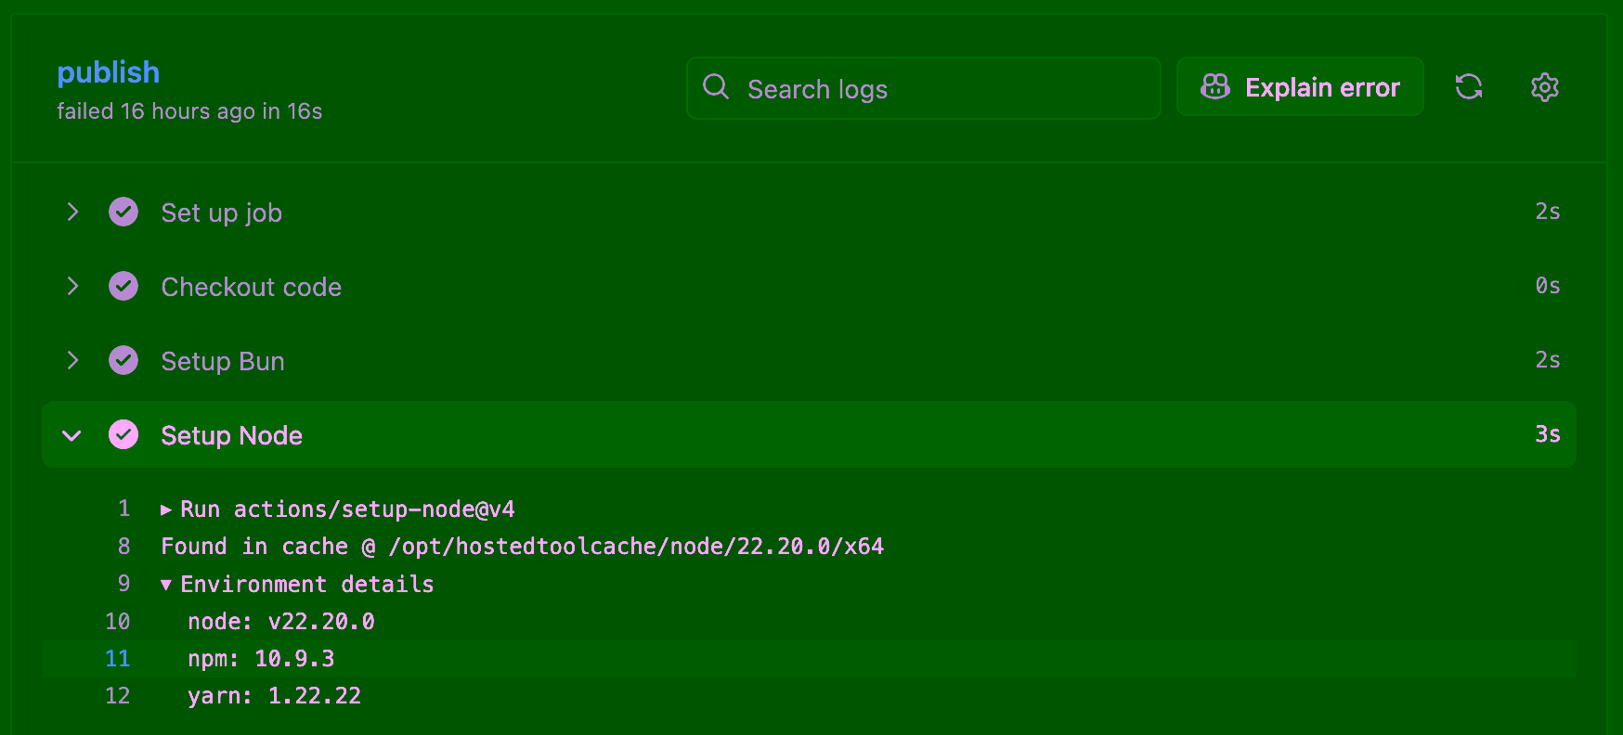Screen dimensions: 1623x735
Task: Collapse the Environment details log group
Action: [x=166, y=585]
